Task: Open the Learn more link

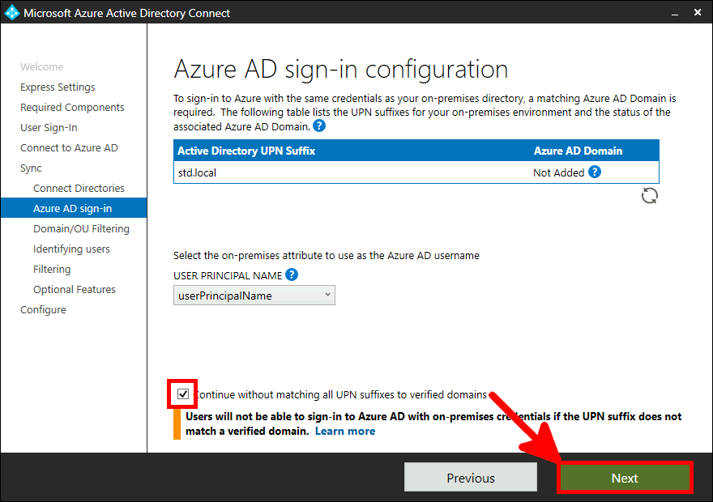Action: pos(345,431)
